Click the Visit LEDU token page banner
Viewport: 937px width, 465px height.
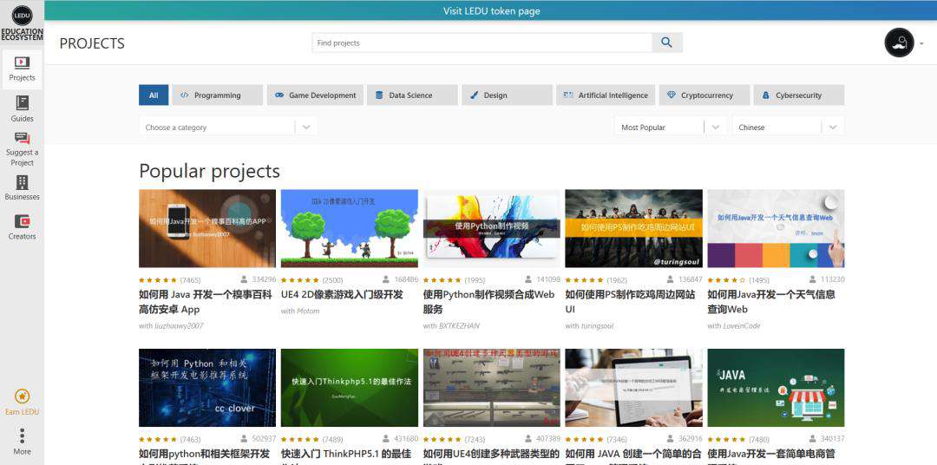(491, 10)
